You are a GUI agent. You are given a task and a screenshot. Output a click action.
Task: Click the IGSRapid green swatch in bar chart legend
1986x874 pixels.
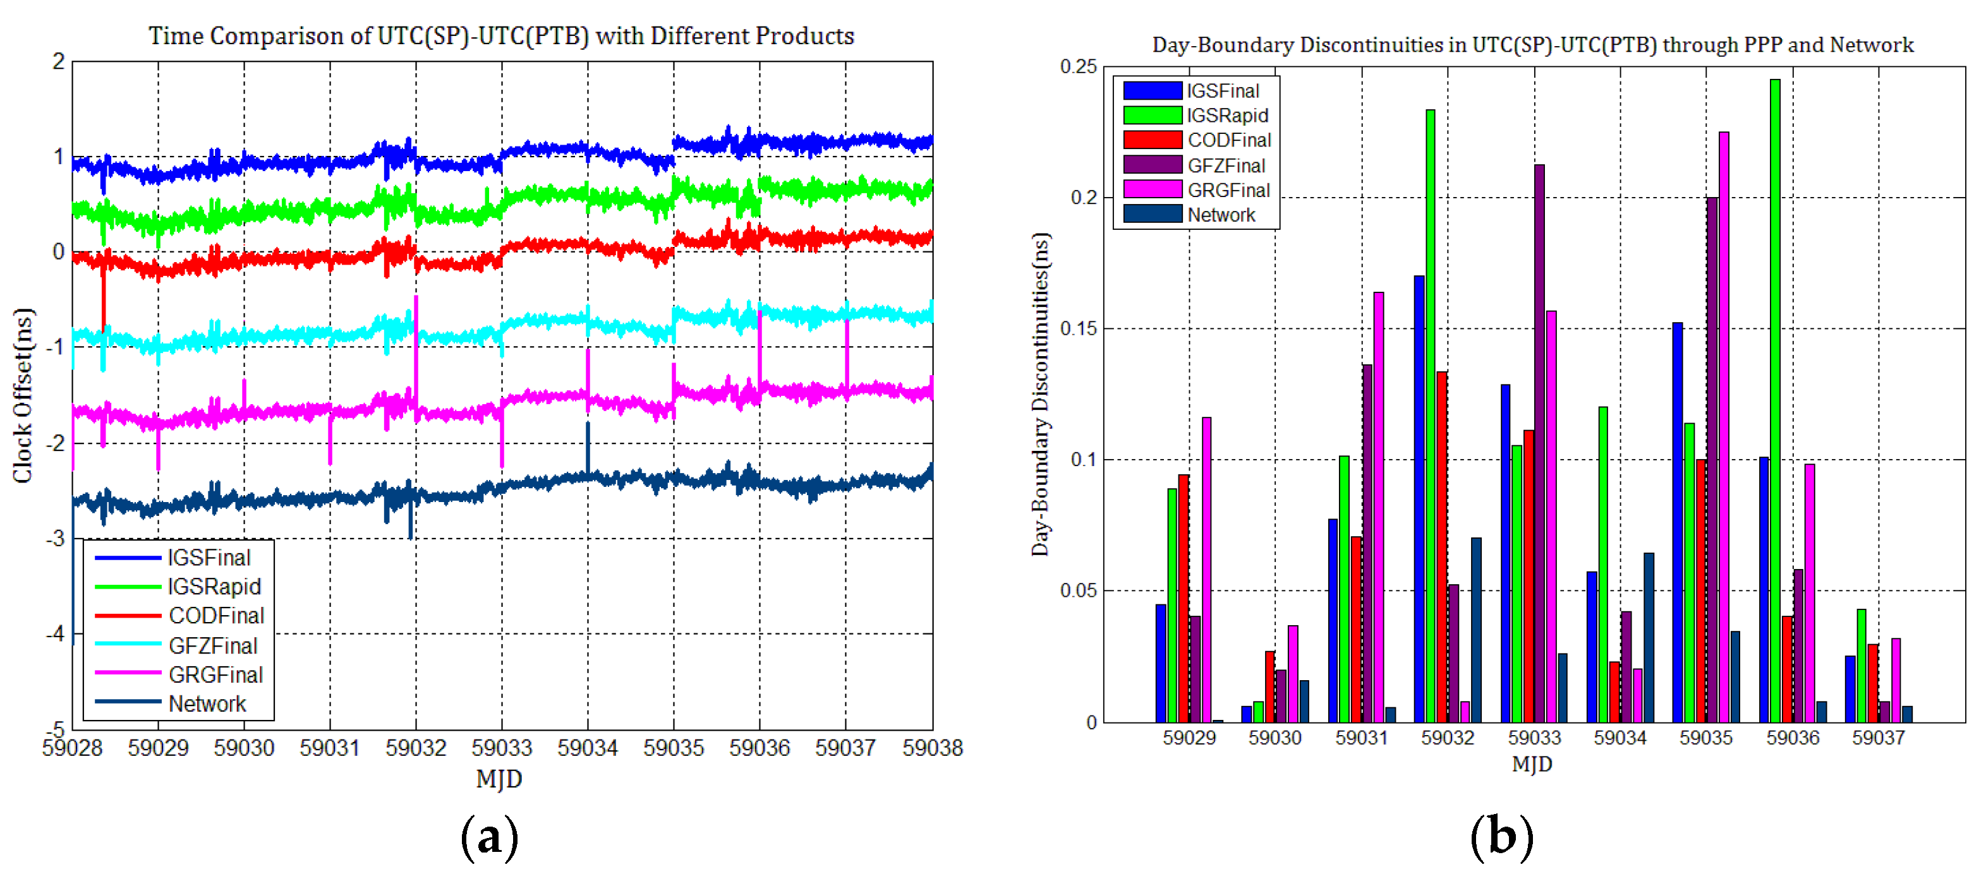pyautogui.click(x=1152, y=116)
